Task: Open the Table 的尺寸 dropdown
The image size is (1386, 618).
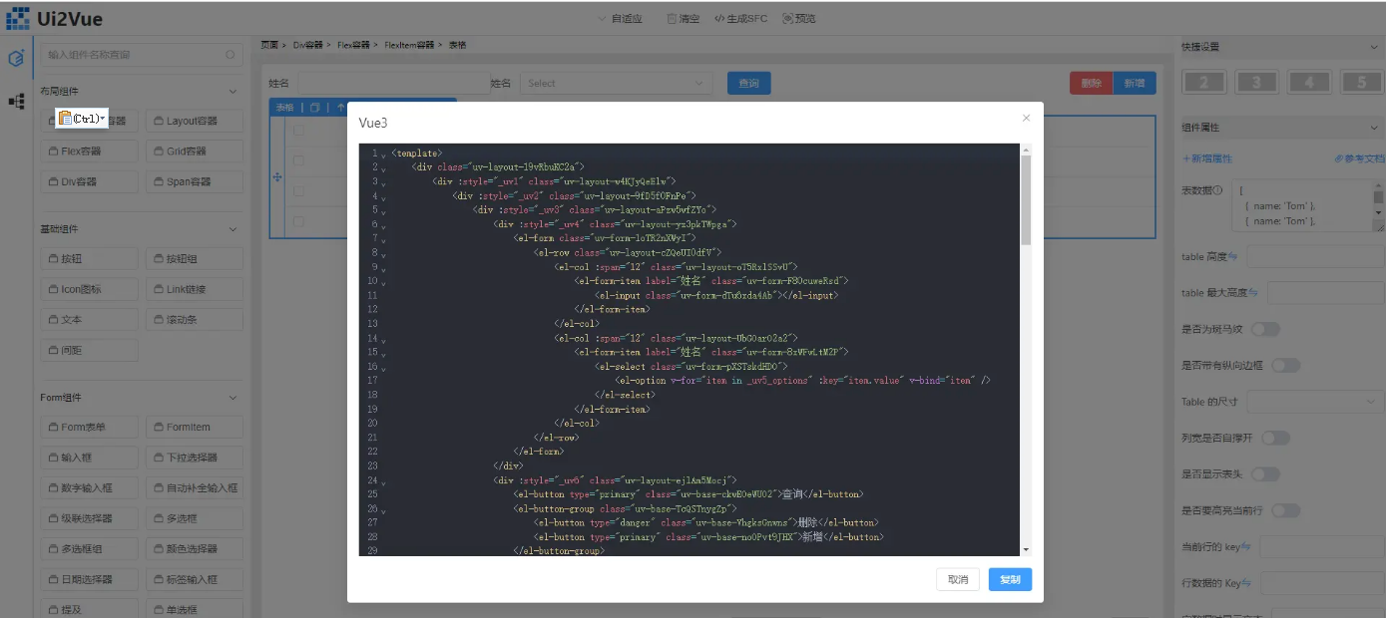Action: click(x=1313, y=402)
